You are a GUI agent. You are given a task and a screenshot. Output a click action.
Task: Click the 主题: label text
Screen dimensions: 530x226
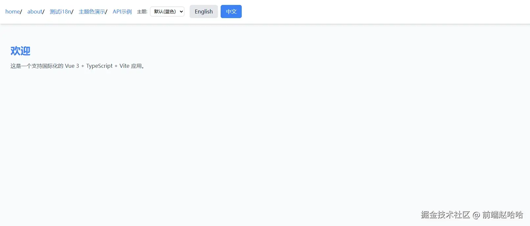142,12
